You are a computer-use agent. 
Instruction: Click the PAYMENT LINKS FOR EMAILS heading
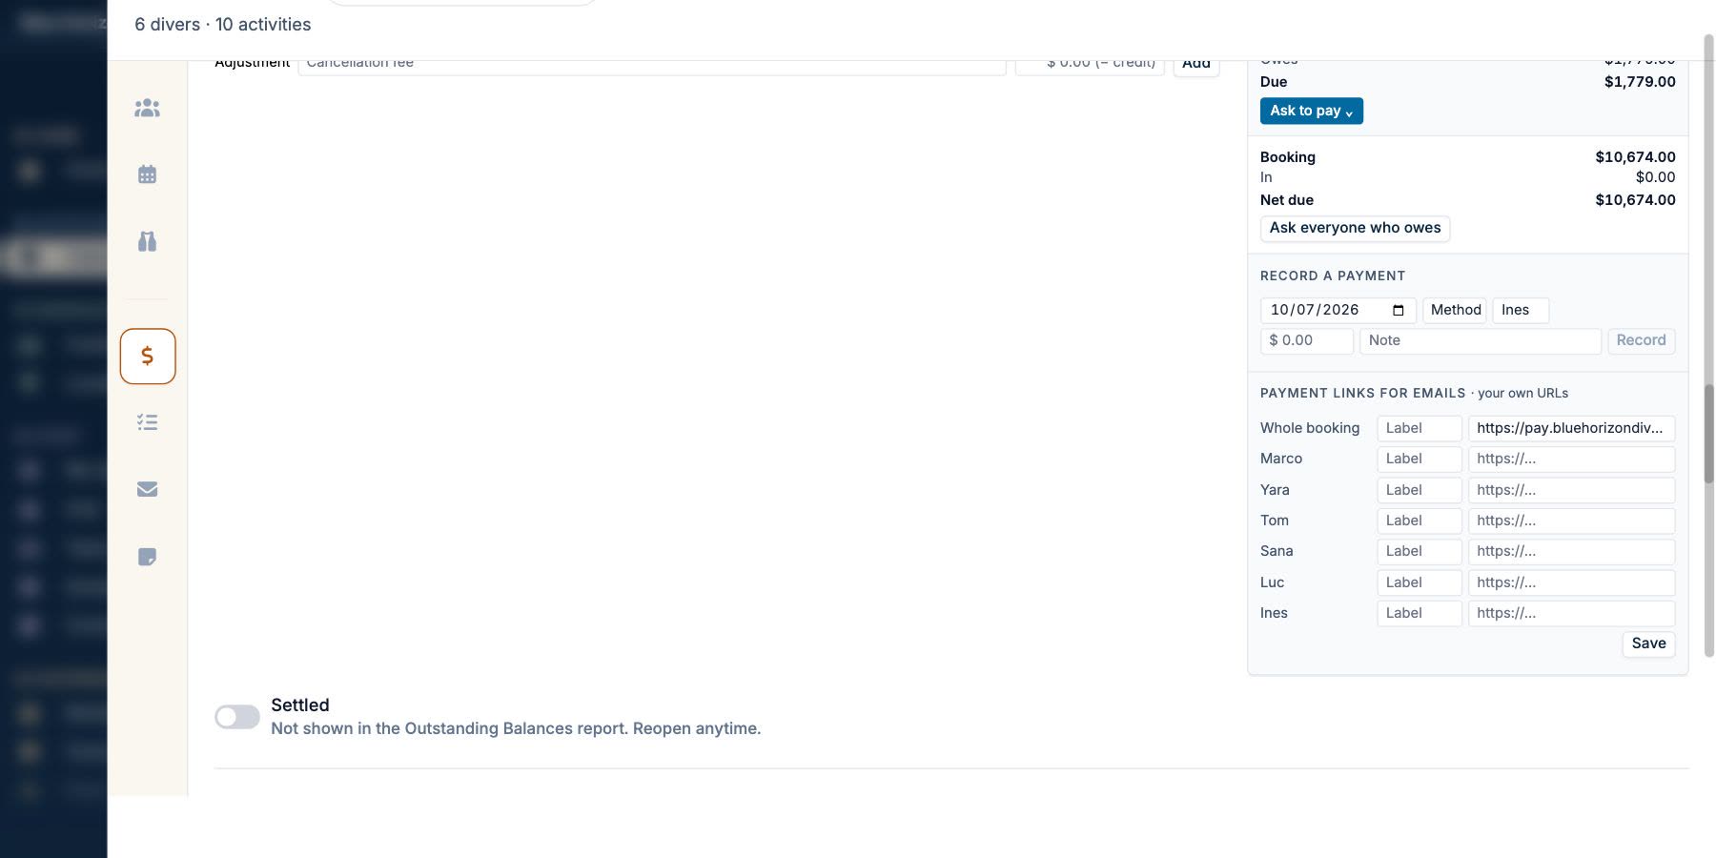tap(1363, 393)
